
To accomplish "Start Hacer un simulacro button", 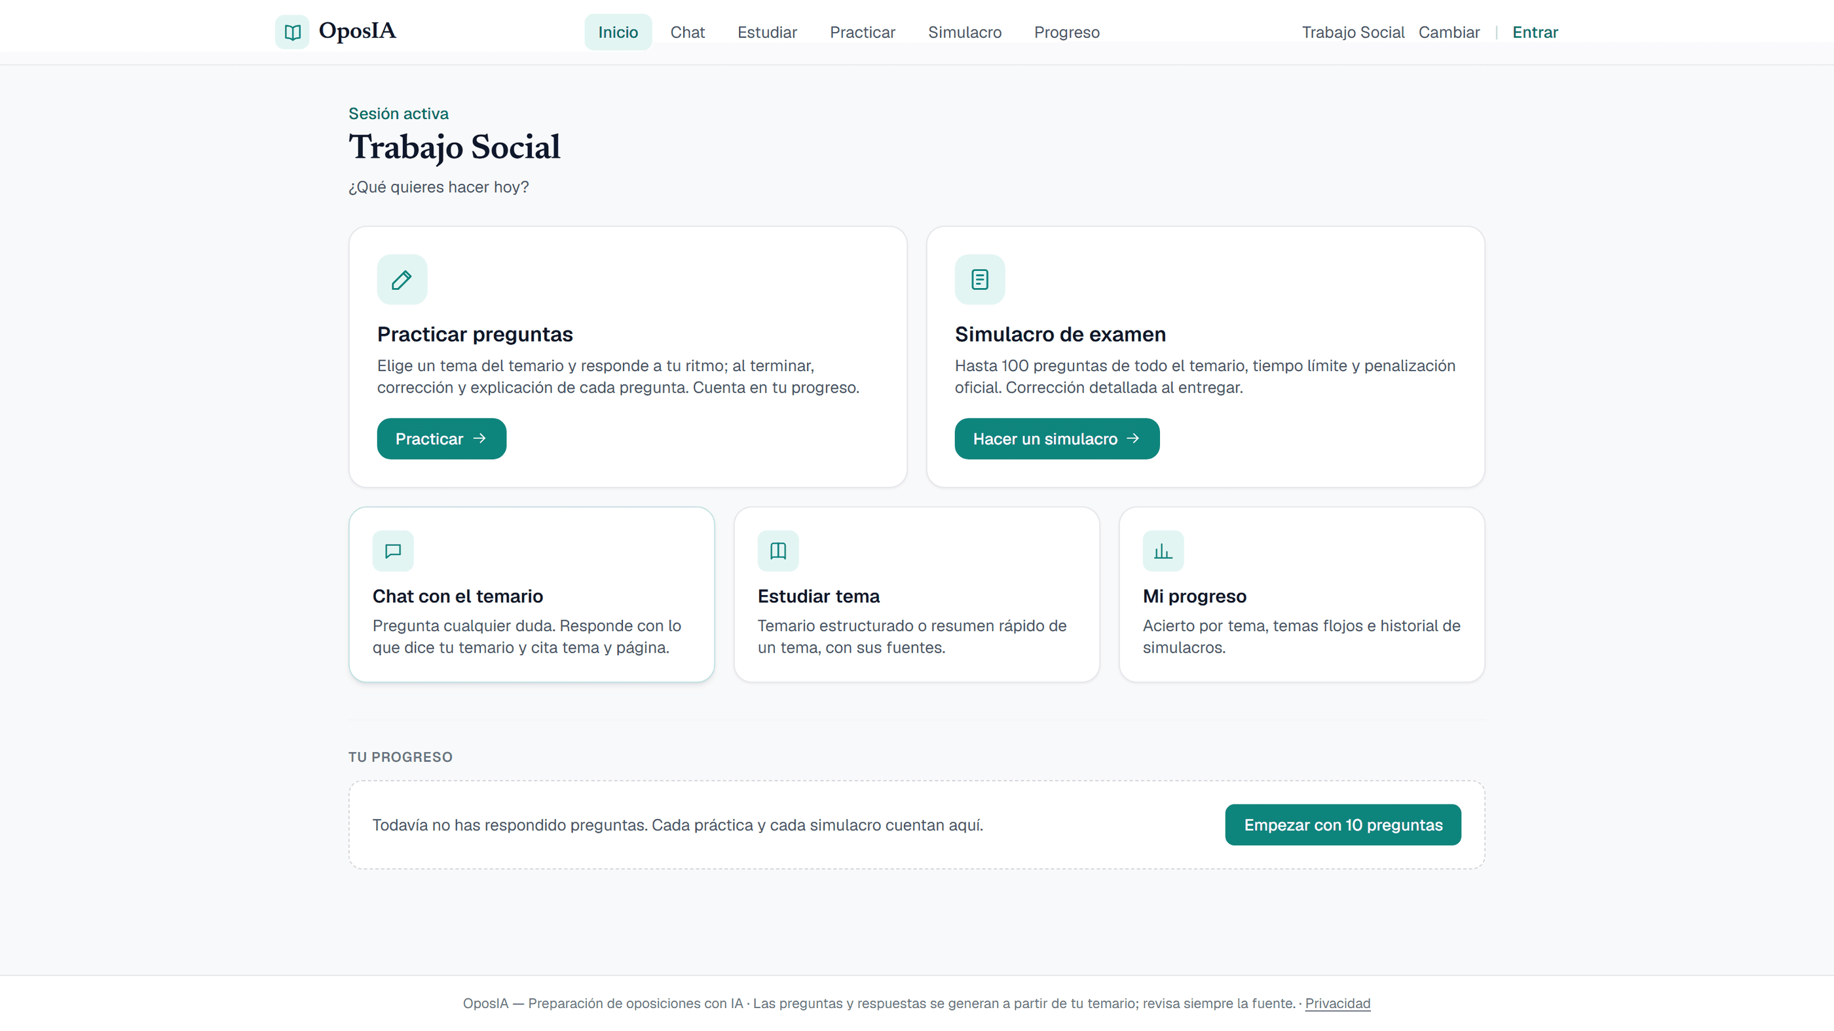I will tap(1057, 439).
